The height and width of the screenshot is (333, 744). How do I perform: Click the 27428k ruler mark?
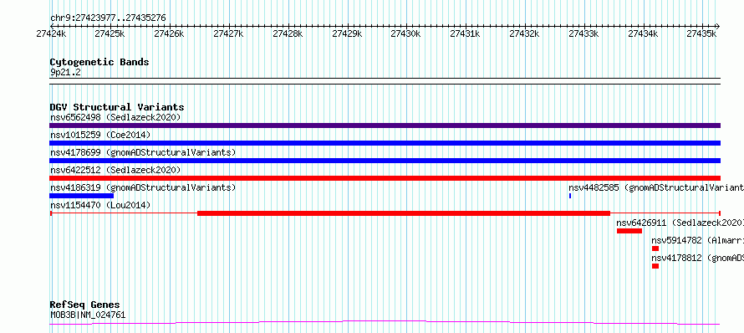point(288,33)
